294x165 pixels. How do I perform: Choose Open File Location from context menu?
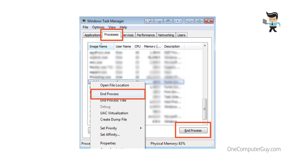pos(118,85)
